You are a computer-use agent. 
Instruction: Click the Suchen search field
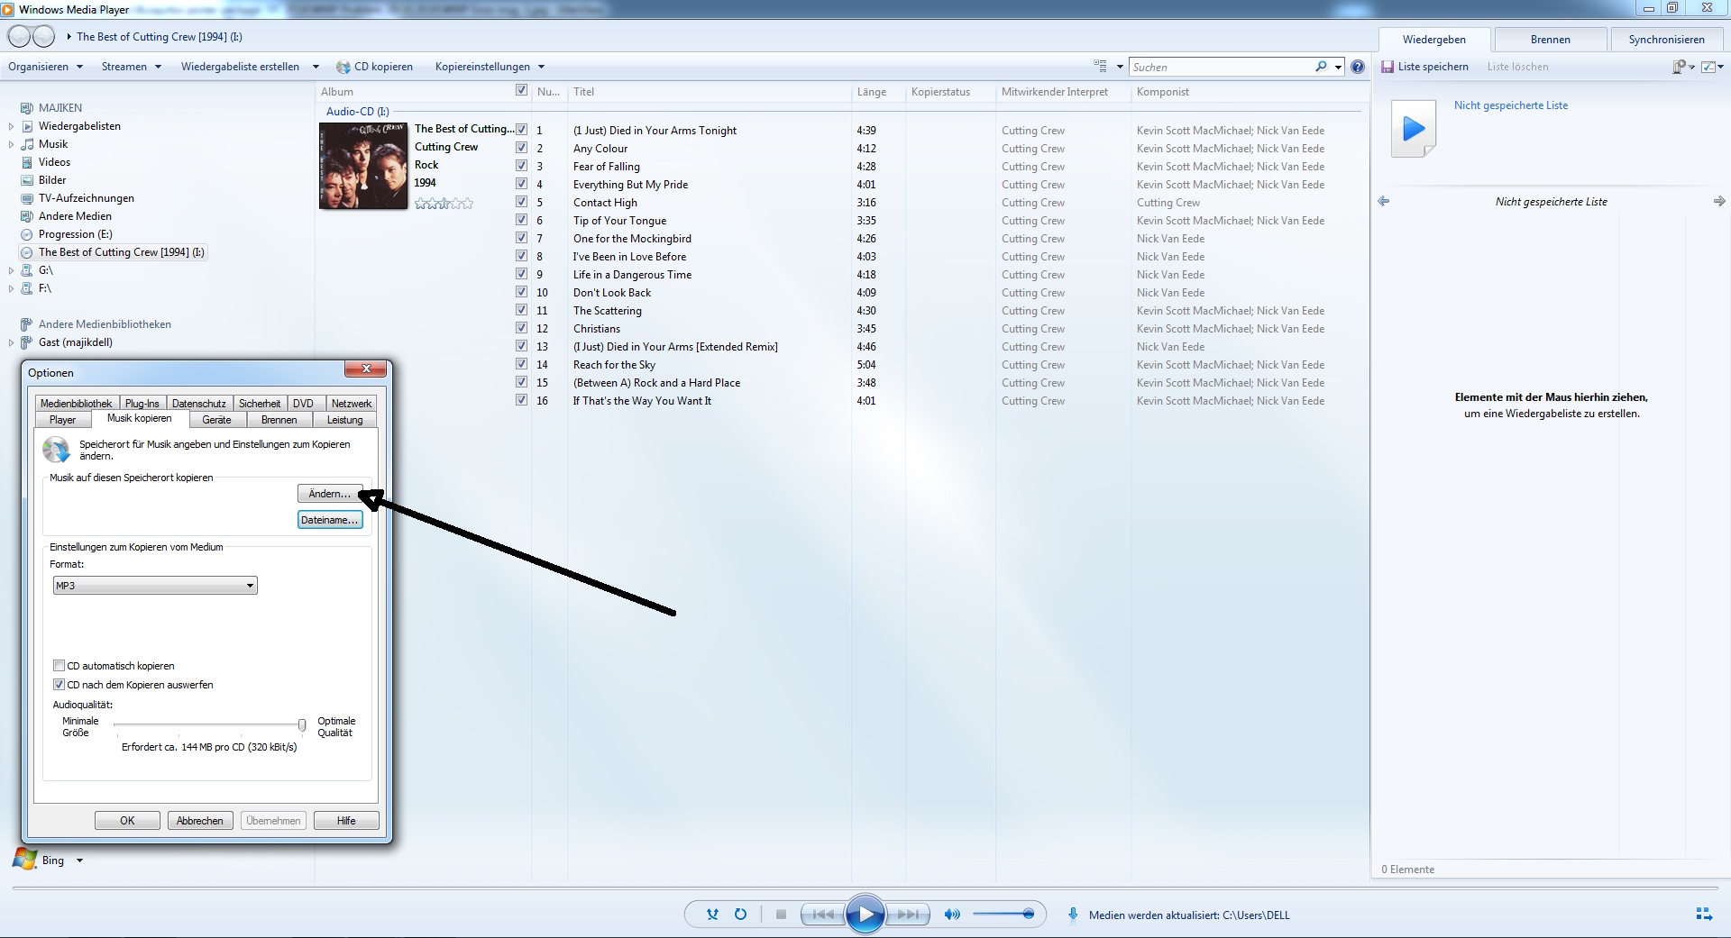1222,67
